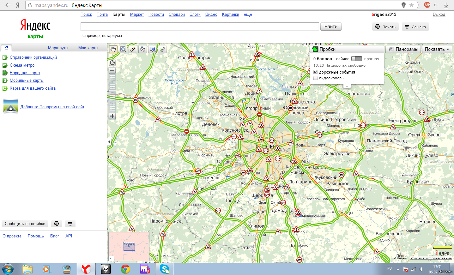Image resolution: width=454 pixels, height=275 pixels.
Task: Click the ДТП accident marker near Новопетровское
Action: (x=136, y=100)
